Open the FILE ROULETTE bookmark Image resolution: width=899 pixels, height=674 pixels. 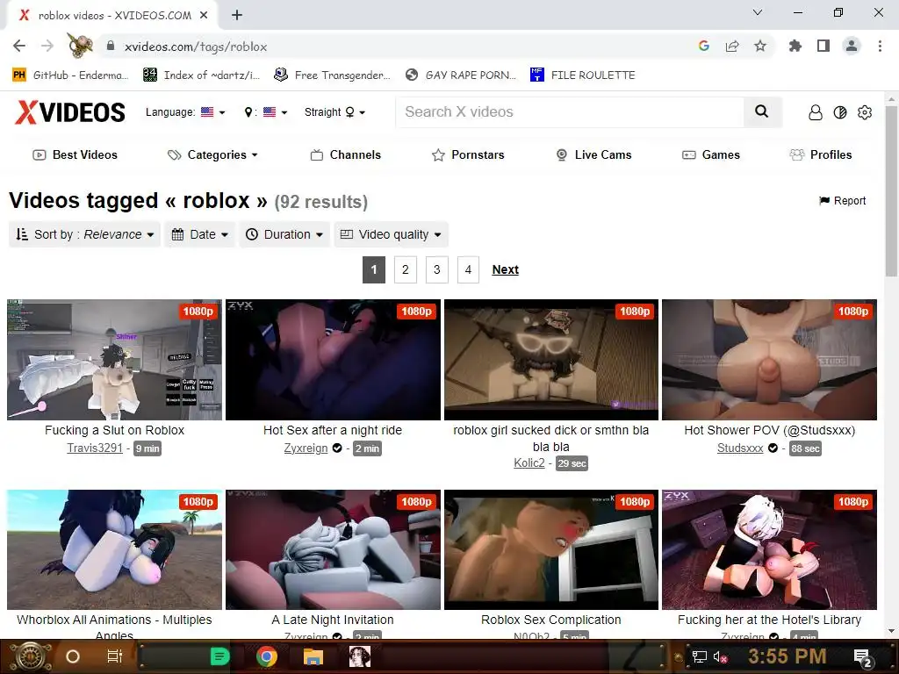click(583, 75)
